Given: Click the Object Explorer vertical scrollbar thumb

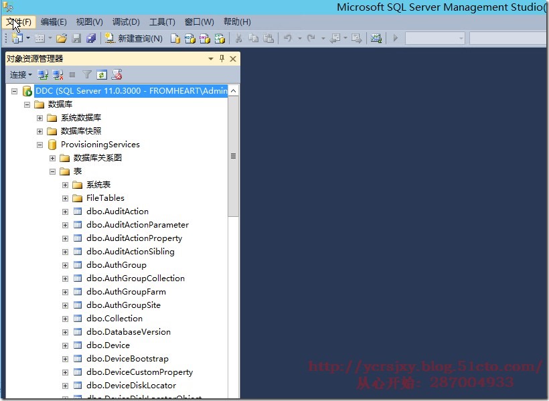Looking at the screenshot, I should [x=233, y=156].
